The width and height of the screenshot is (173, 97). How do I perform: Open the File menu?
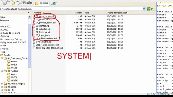point(2,1)
